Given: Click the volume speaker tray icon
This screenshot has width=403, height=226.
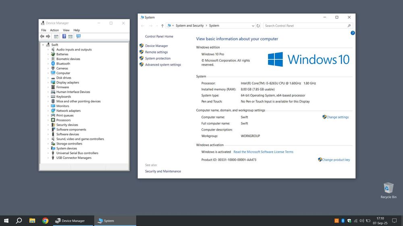Looking at the screenshot, I should (x=361, y=221).
